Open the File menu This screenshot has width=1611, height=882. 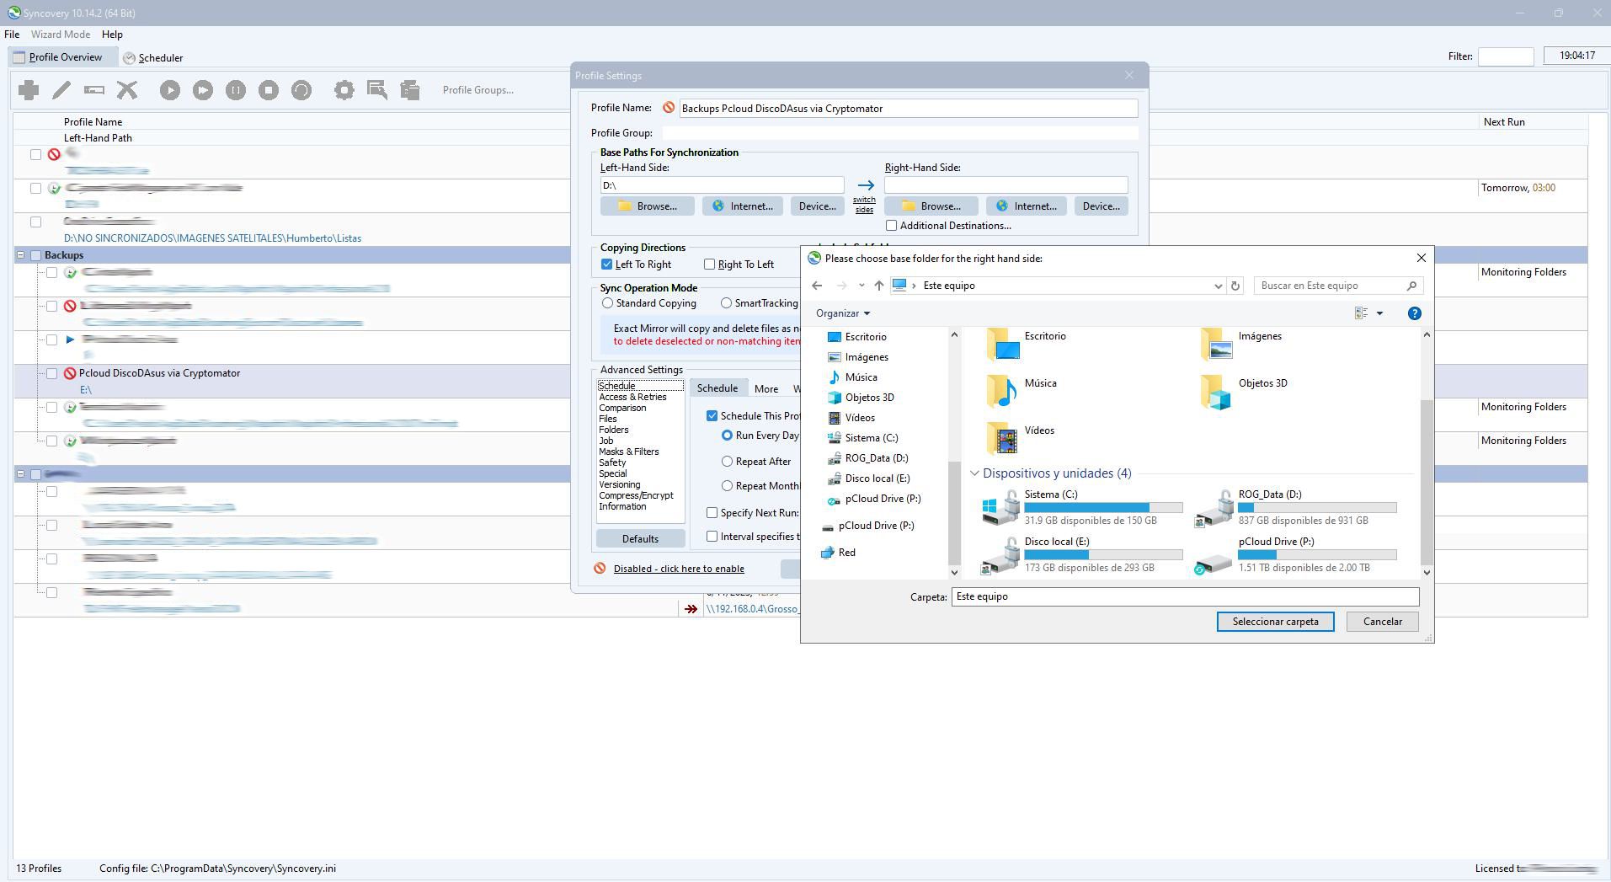(12, 35)
